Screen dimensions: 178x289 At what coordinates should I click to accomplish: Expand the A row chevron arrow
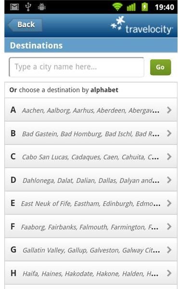[x=169, y=110]
